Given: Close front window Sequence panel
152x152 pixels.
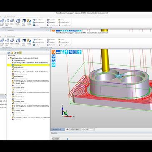Looking at the screenshot, I should (x=48, y=50).
